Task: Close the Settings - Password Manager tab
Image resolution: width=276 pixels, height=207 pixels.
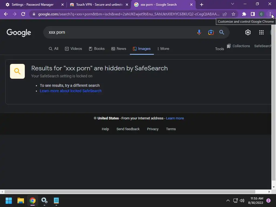Action: (x=63, y=5)
